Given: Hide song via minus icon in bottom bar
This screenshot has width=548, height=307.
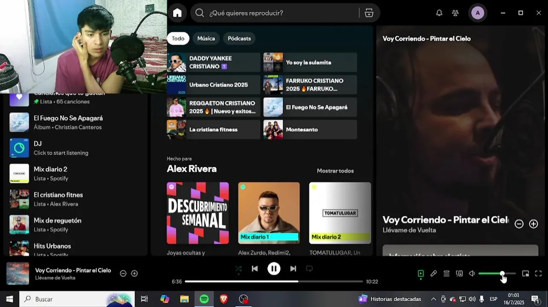Looking at the screenshot, I should 123,273.
